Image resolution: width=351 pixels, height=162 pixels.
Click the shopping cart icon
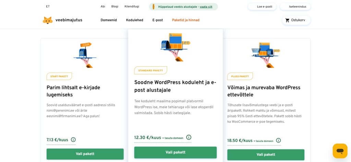pos(287,20)
